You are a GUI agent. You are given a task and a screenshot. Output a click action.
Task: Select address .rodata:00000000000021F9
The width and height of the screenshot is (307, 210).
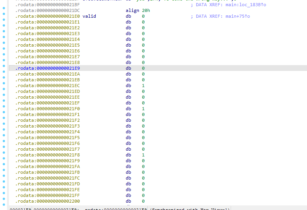tap(47, 161)
